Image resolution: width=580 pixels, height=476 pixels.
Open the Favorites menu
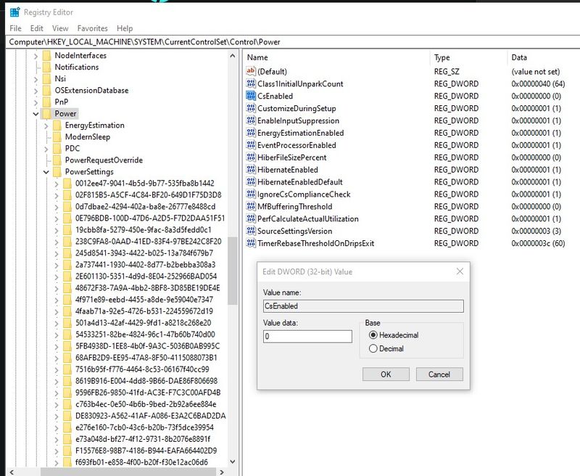(93, 28)
